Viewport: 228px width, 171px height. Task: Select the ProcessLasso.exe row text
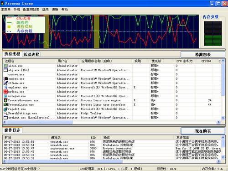[x=21, y=105]
